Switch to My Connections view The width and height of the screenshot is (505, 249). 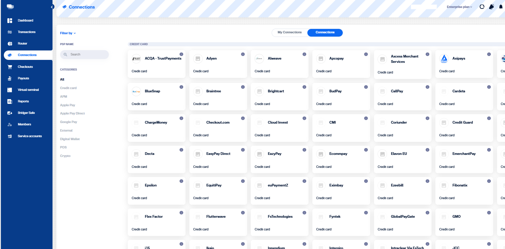pyautogui.click(x=289, y=32)
